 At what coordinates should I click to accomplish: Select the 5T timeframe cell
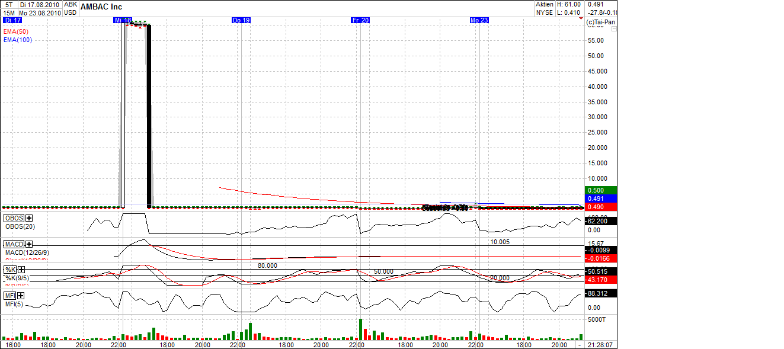(x=8, y=4)
